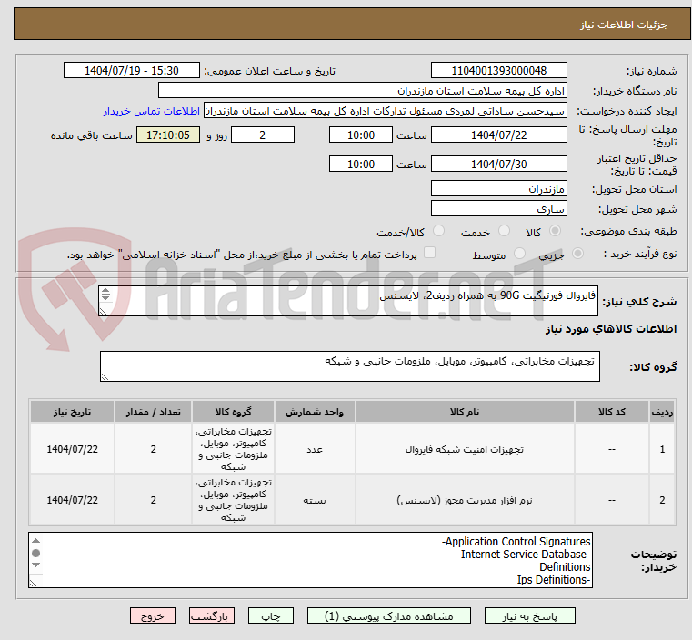This screenshot has height=640, width=692.
Task: Open مشاهده مدارک پیوستی (1) button
Action: point(389,615)
